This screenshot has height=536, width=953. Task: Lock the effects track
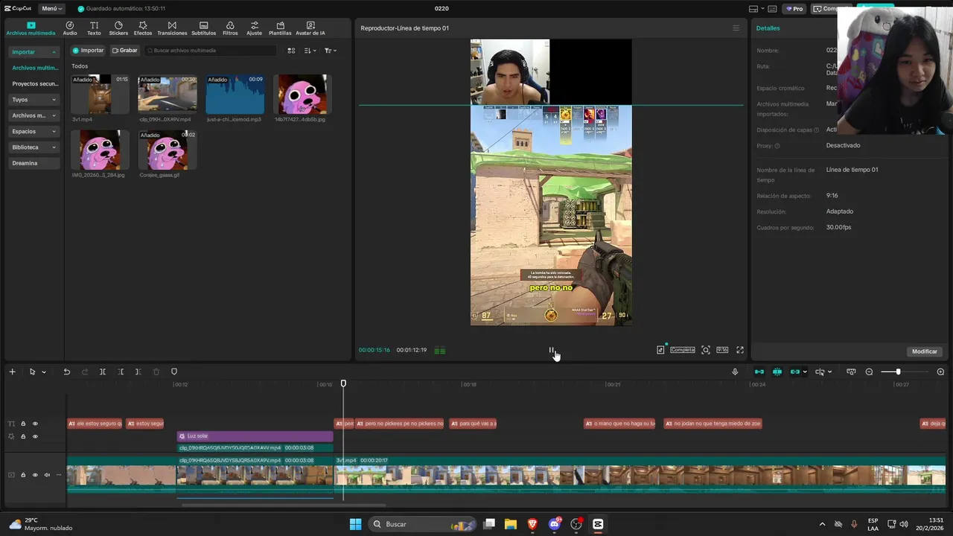pos(23,436)
